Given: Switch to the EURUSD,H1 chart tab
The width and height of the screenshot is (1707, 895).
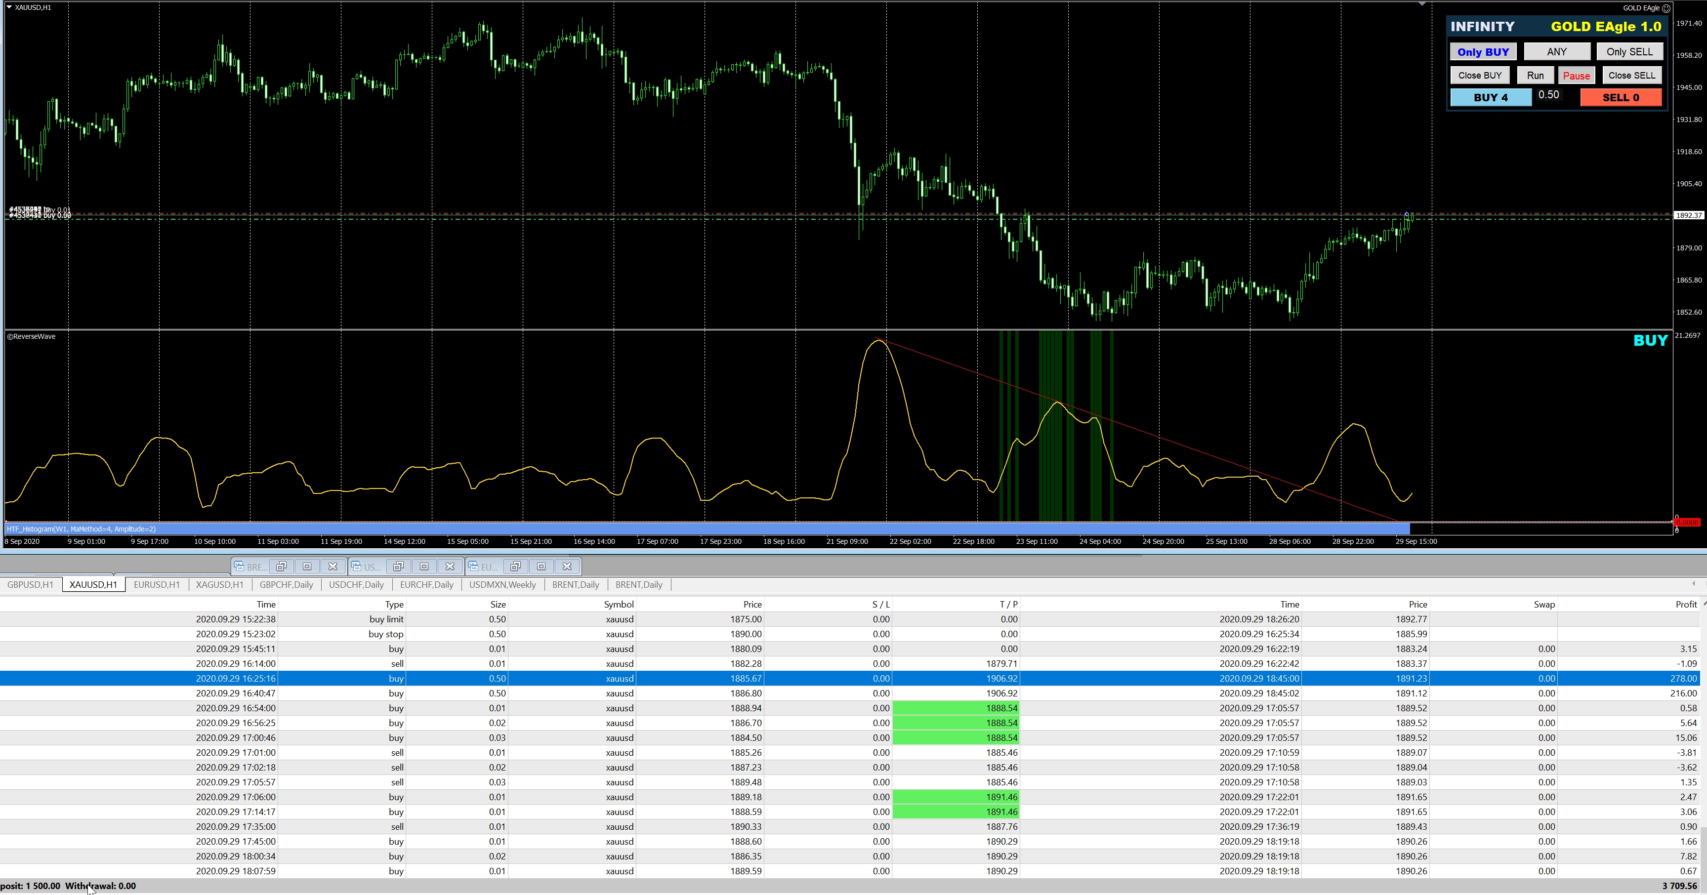Looking at the screenshot, I should [x=157, y=585].
